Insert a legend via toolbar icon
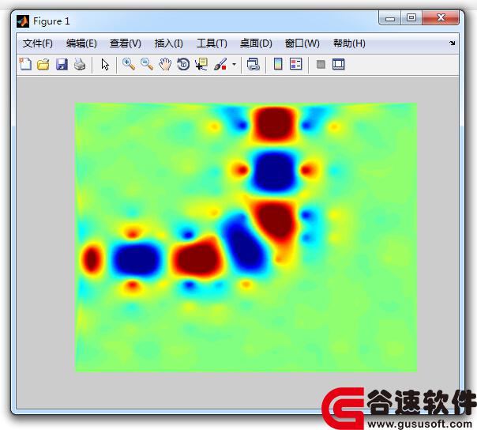Image resolution: width=477 pixels, height=430 pixels. coord(296,64)
